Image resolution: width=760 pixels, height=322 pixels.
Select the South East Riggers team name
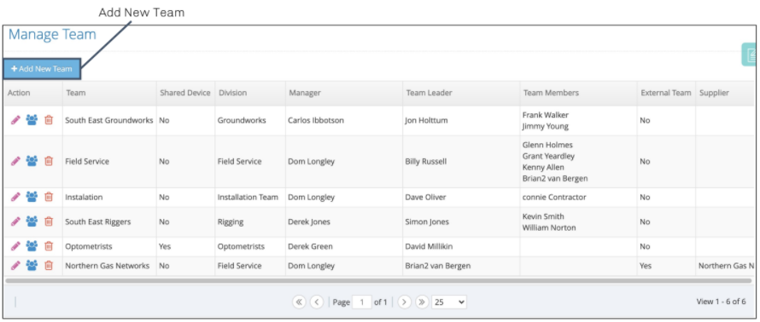click(98, 222)
